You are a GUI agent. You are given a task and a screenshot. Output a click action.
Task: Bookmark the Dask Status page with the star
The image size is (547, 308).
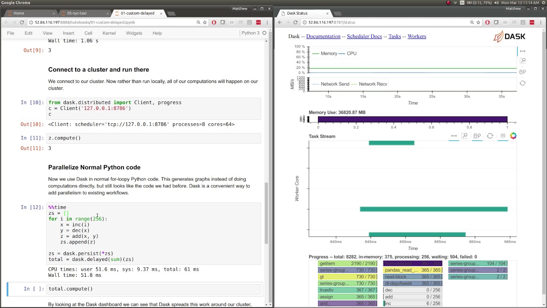pos(479,22)
